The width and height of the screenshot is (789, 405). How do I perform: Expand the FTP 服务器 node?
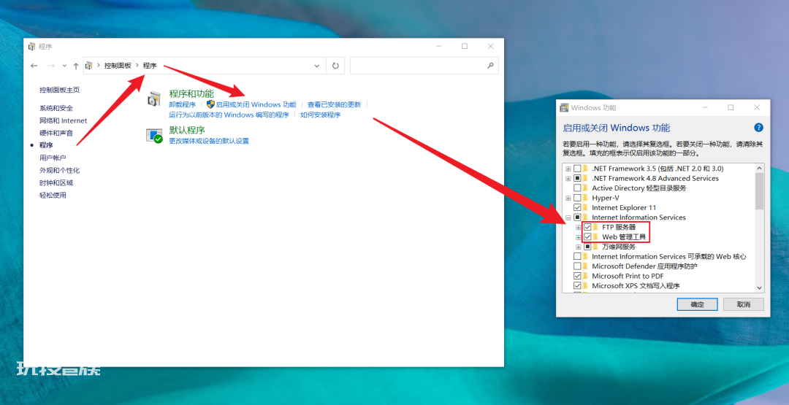click(x=578, y=227)
